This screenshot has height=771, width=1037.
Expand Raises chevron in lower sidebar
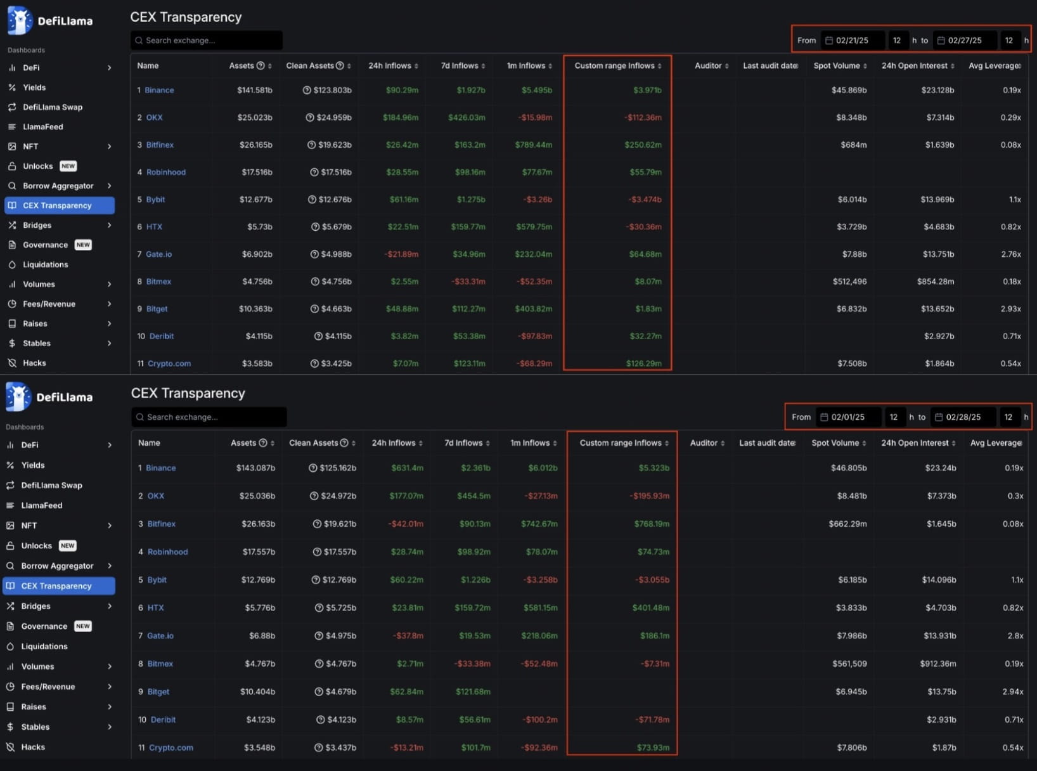[109, 706]
